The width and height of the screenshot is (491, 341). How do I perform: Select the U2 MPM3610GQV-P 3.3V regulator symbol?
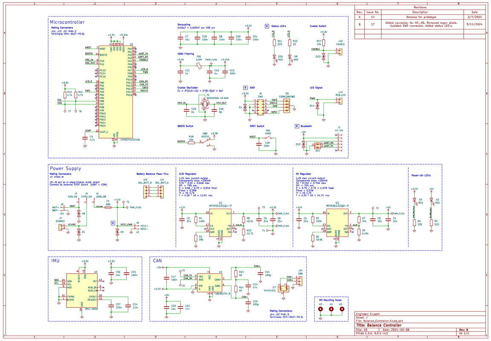pyautogui.click(x=220, y=223)
